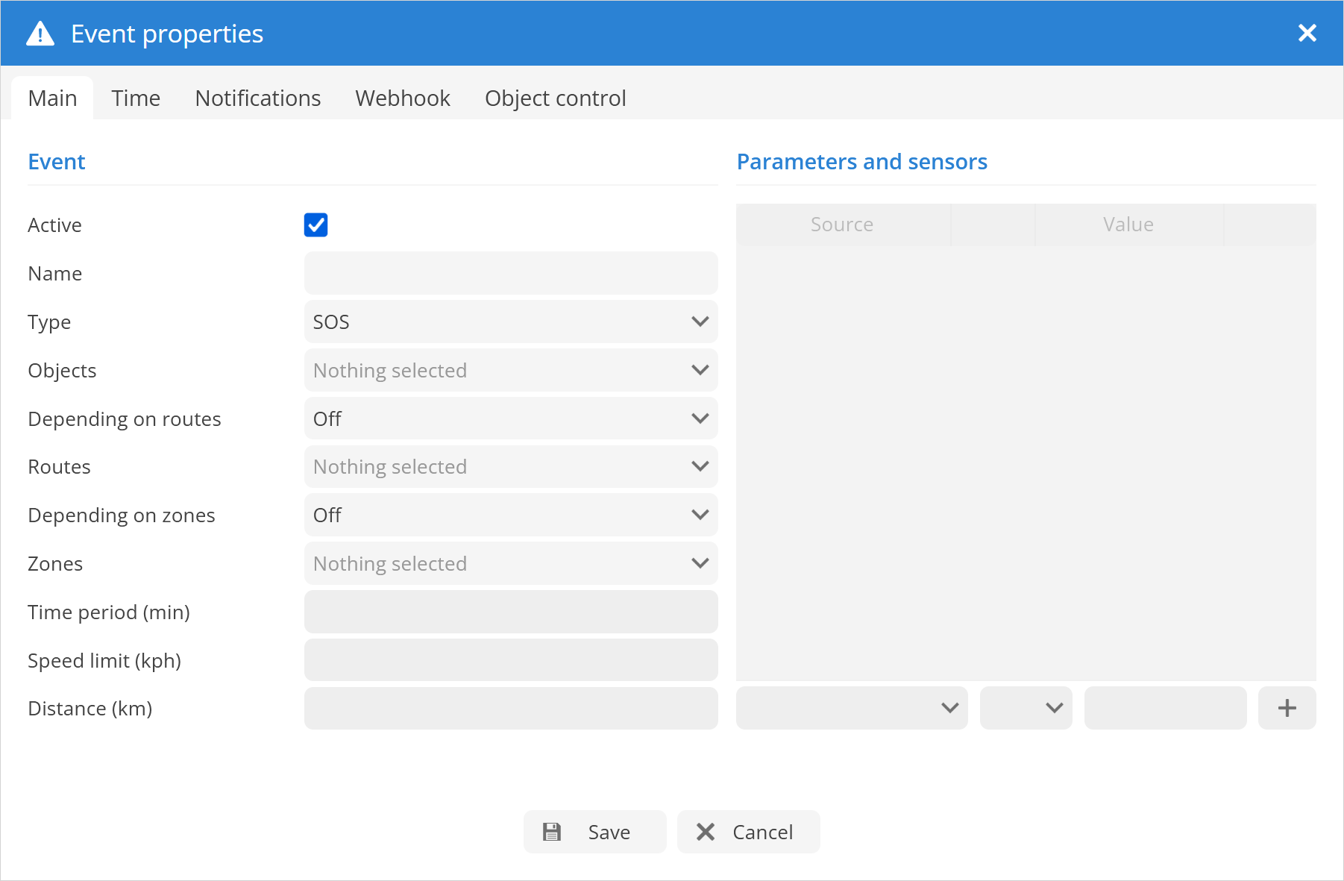Click the Time period (min) input
Image resolution: width=1344 pixels, height=881 pixels.
510,612
